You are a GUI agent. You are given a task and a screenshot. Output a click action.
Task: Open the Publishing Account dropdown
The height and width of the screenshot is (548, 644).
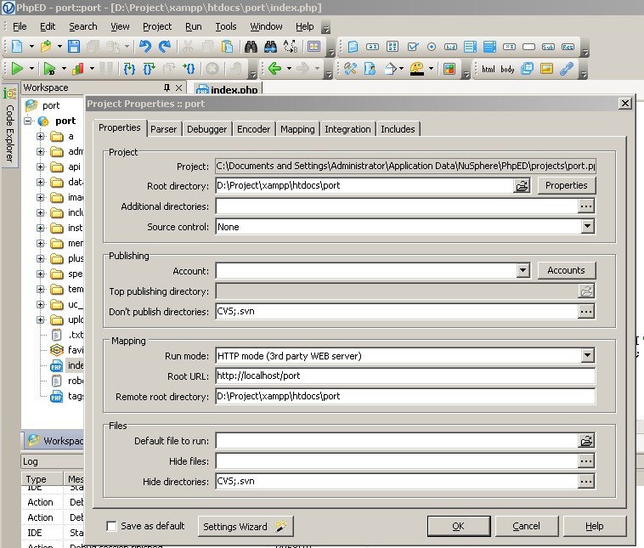523,270
